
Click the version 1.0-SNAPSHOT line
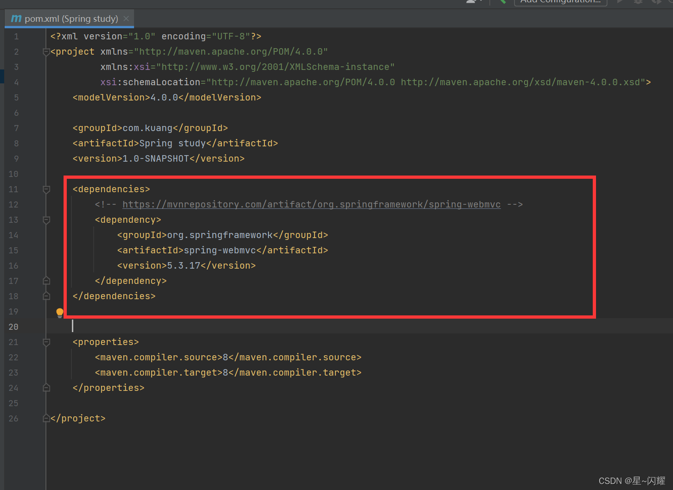point(159,158)
